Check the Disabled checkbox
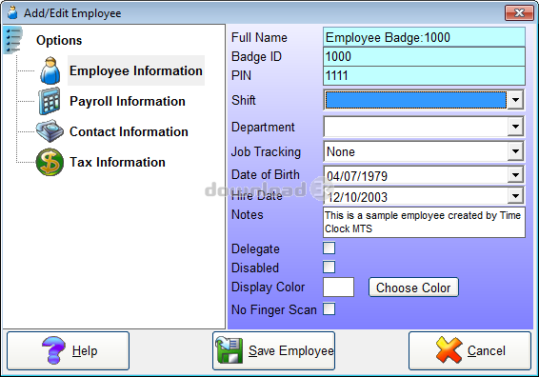Viewport: 539px width, 377px height. pos(329,267)
